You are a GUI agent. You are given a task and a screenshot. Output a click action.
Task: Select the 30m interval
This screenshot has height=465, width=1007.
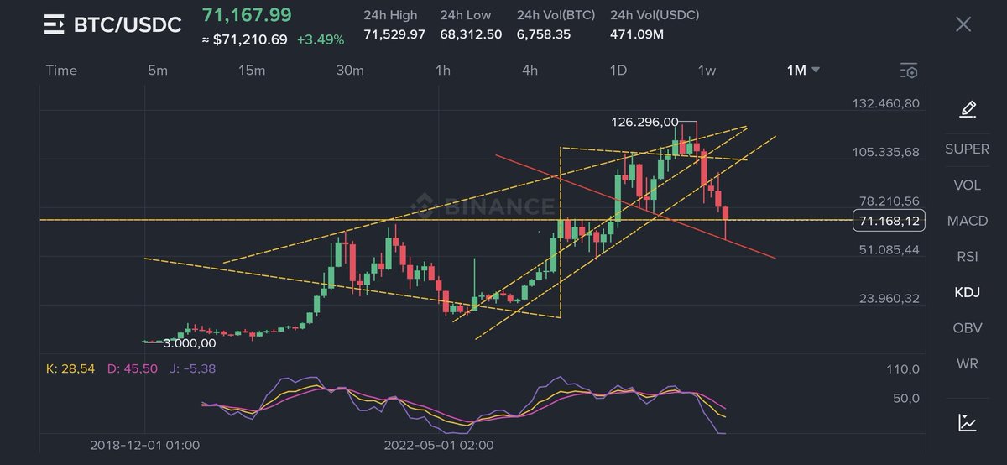tap(350, 71)
